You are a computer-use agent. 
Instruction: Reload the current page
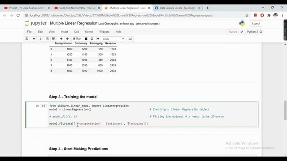pyautogui.click(x=18, y=15)
